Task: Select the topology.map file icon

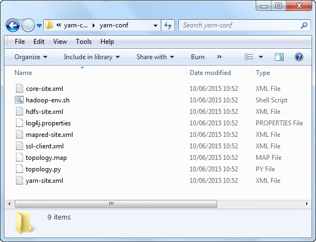Action: point(19,157)
